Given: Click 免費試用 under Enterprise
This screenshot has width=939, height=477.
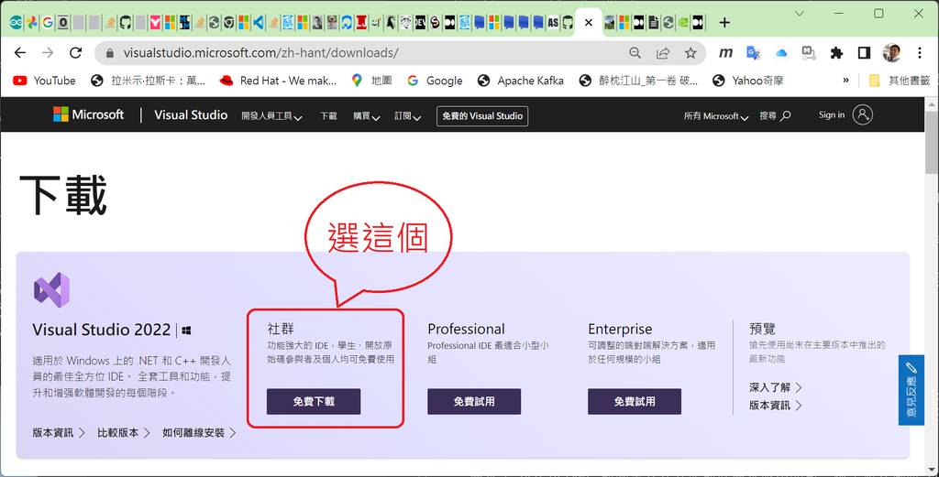Looking at the screenshot, I should pos(635,402).
